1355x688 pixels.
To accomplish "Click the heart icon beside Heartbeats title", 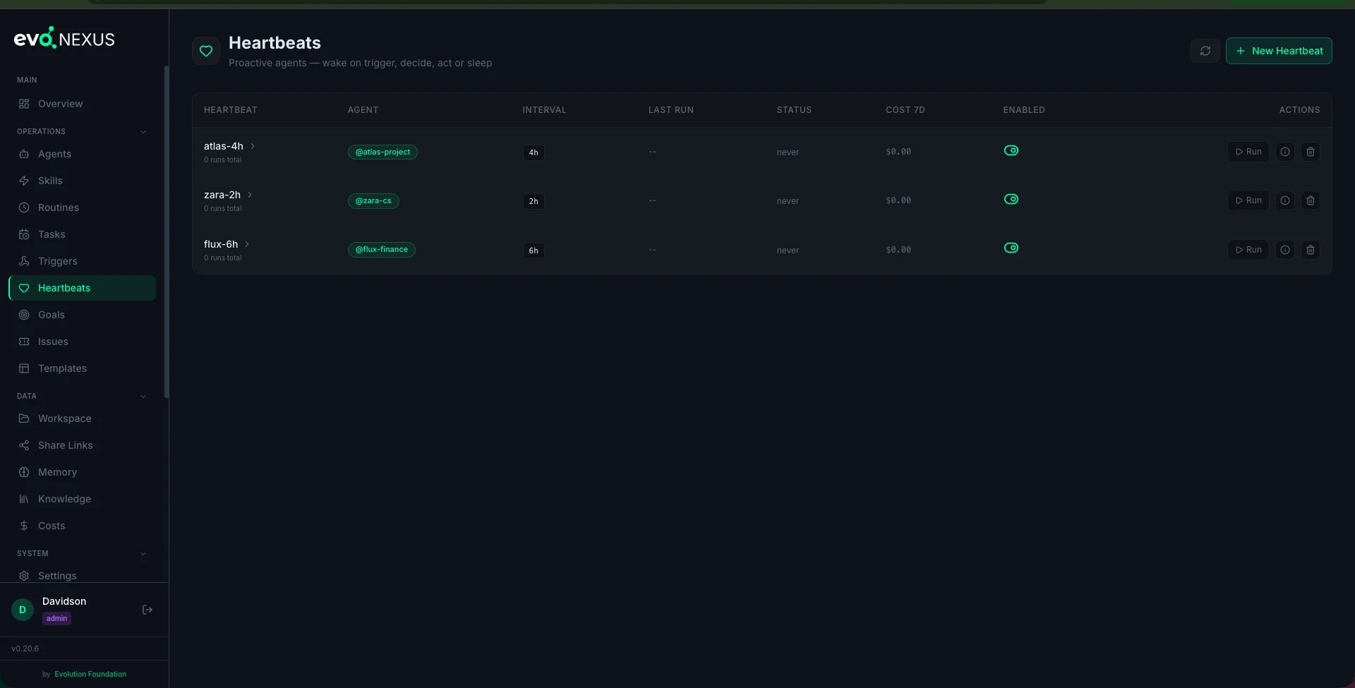I will (206, 51).
